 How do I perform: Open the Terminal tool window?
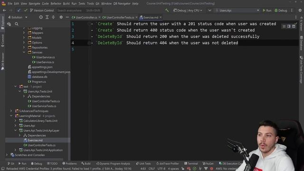pos(191,163)
